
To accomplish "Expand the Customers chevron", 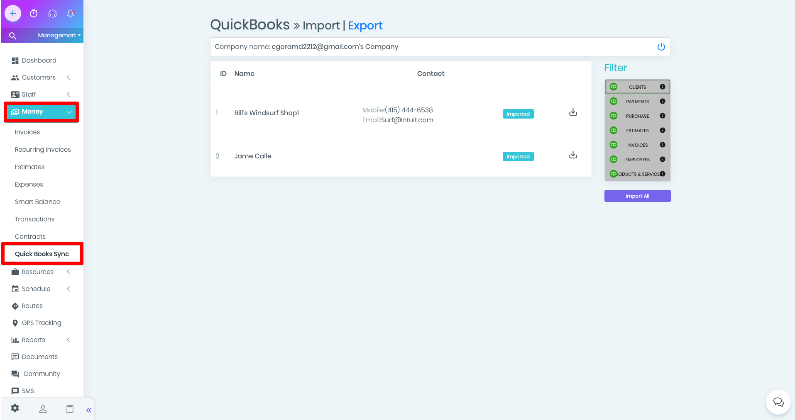I will 68,78.
